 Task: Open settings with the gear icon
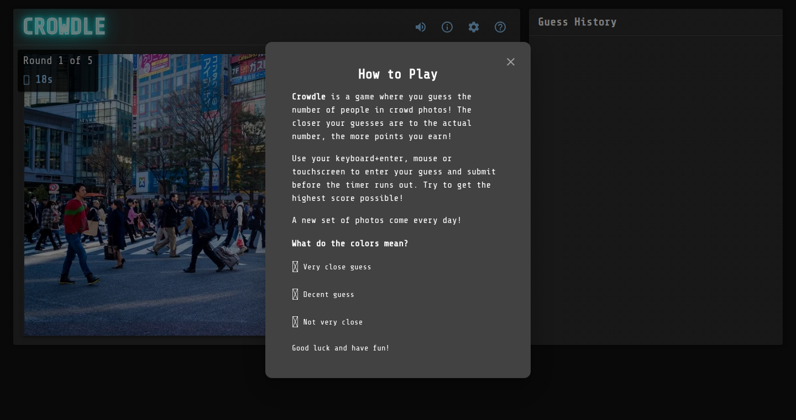tap(474, 27)
